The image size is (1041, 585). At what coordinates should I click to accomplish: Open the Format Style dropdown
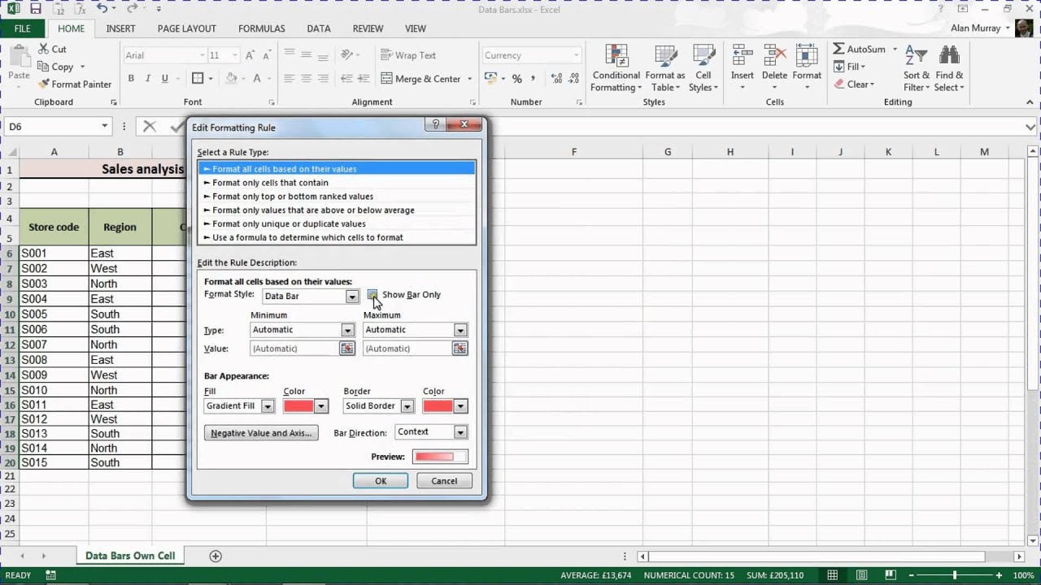(x=352, y=296)
